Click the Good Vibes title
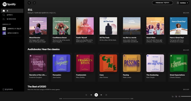This screenshot has width=191, height=101. pyautogui.click(x=151, y=37)
